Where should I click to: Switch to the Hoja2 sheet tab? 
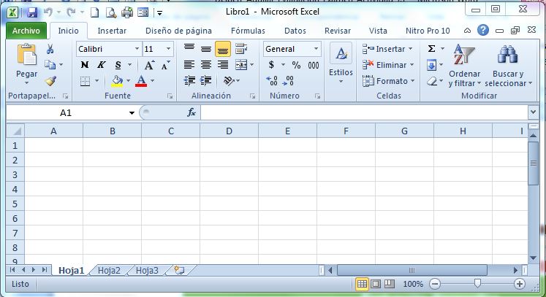109,270
